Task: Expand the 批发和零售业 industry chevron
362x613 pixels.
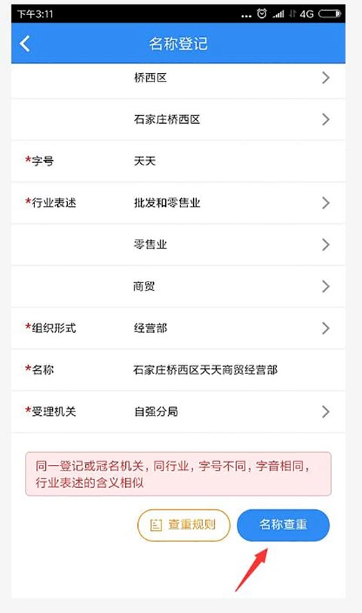Action: point(326,203)
